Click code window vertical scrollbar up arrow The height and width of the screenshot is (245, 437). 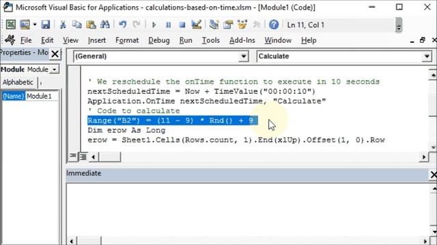pyautogui.click(x=433, y=75)
